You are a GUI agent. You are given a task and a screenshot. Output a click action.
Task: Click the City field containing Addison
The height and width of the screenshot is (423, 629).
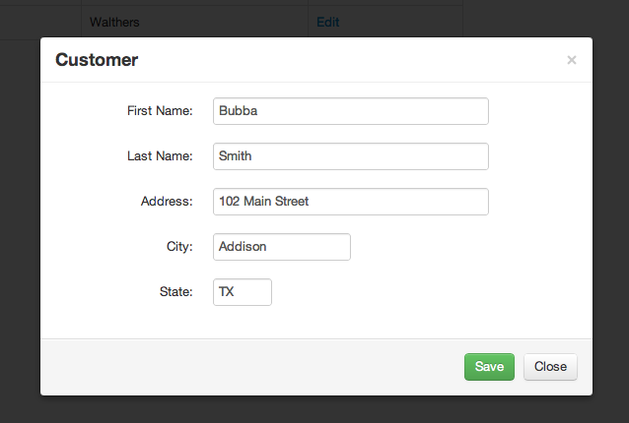(x=282, y=247)
